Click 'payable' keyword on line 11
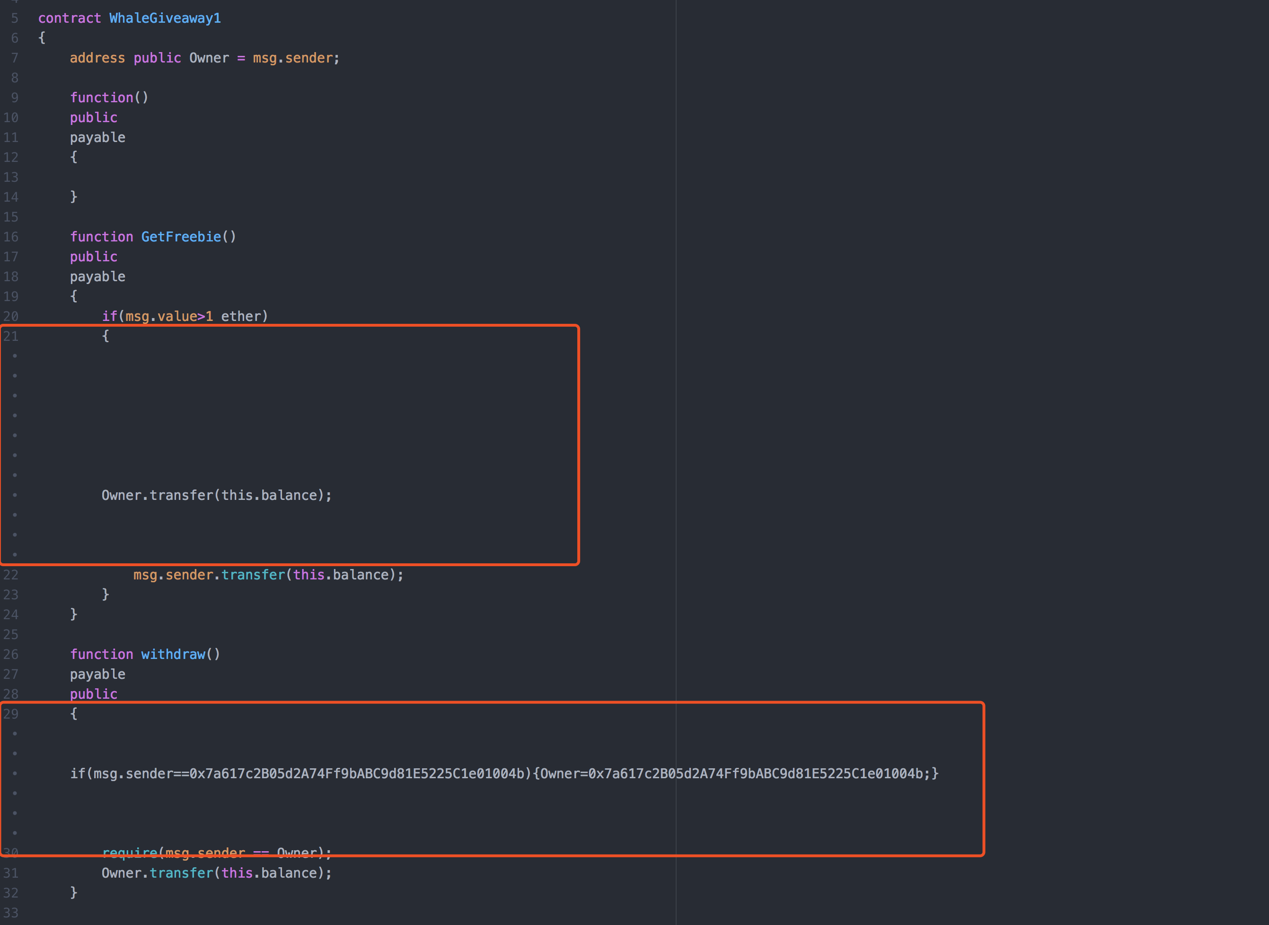 pos(97,137)
